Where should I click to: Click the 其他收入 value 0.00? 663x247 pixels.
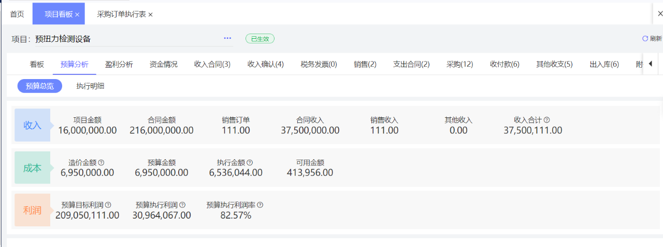458,131
